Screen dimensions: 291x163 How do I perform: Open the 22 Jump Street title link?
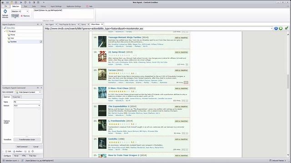pyautogui.click(x=116, y=52)
